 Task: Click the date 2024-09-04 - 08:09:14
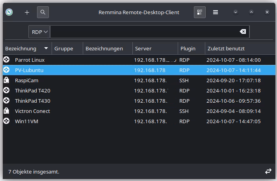point(234,111)
